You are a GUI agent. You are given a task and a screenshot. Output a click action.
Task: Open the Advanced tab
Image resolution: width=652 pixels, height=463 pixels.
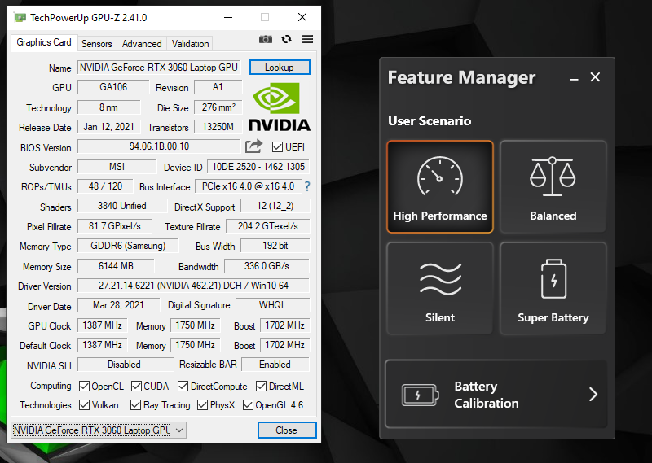point(142,44)
